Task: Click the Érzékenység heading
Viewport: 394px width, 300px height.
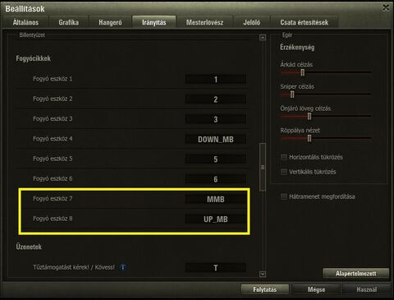Action: 297,48
